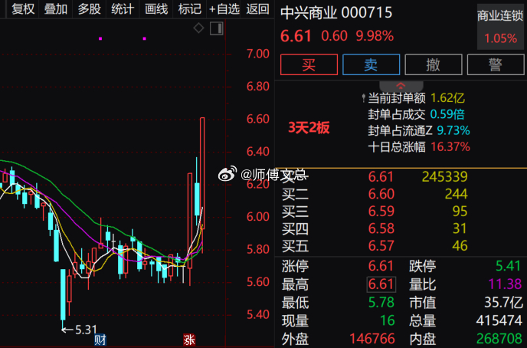The height and width of the screenshot is (348, 527).
Task: Select the 叠加 overlay toolbar item
Action: [x=56, y=9]
